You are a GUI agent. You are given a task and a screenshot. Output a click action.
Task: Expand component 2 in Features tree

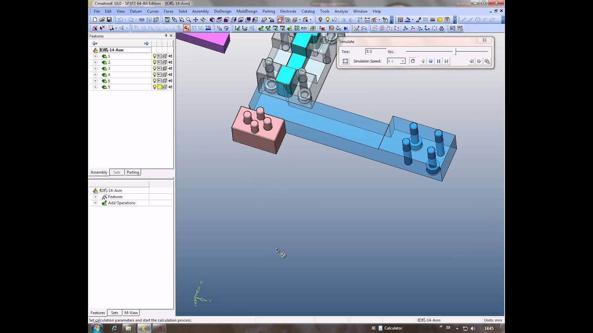click(x=95, y=62)
